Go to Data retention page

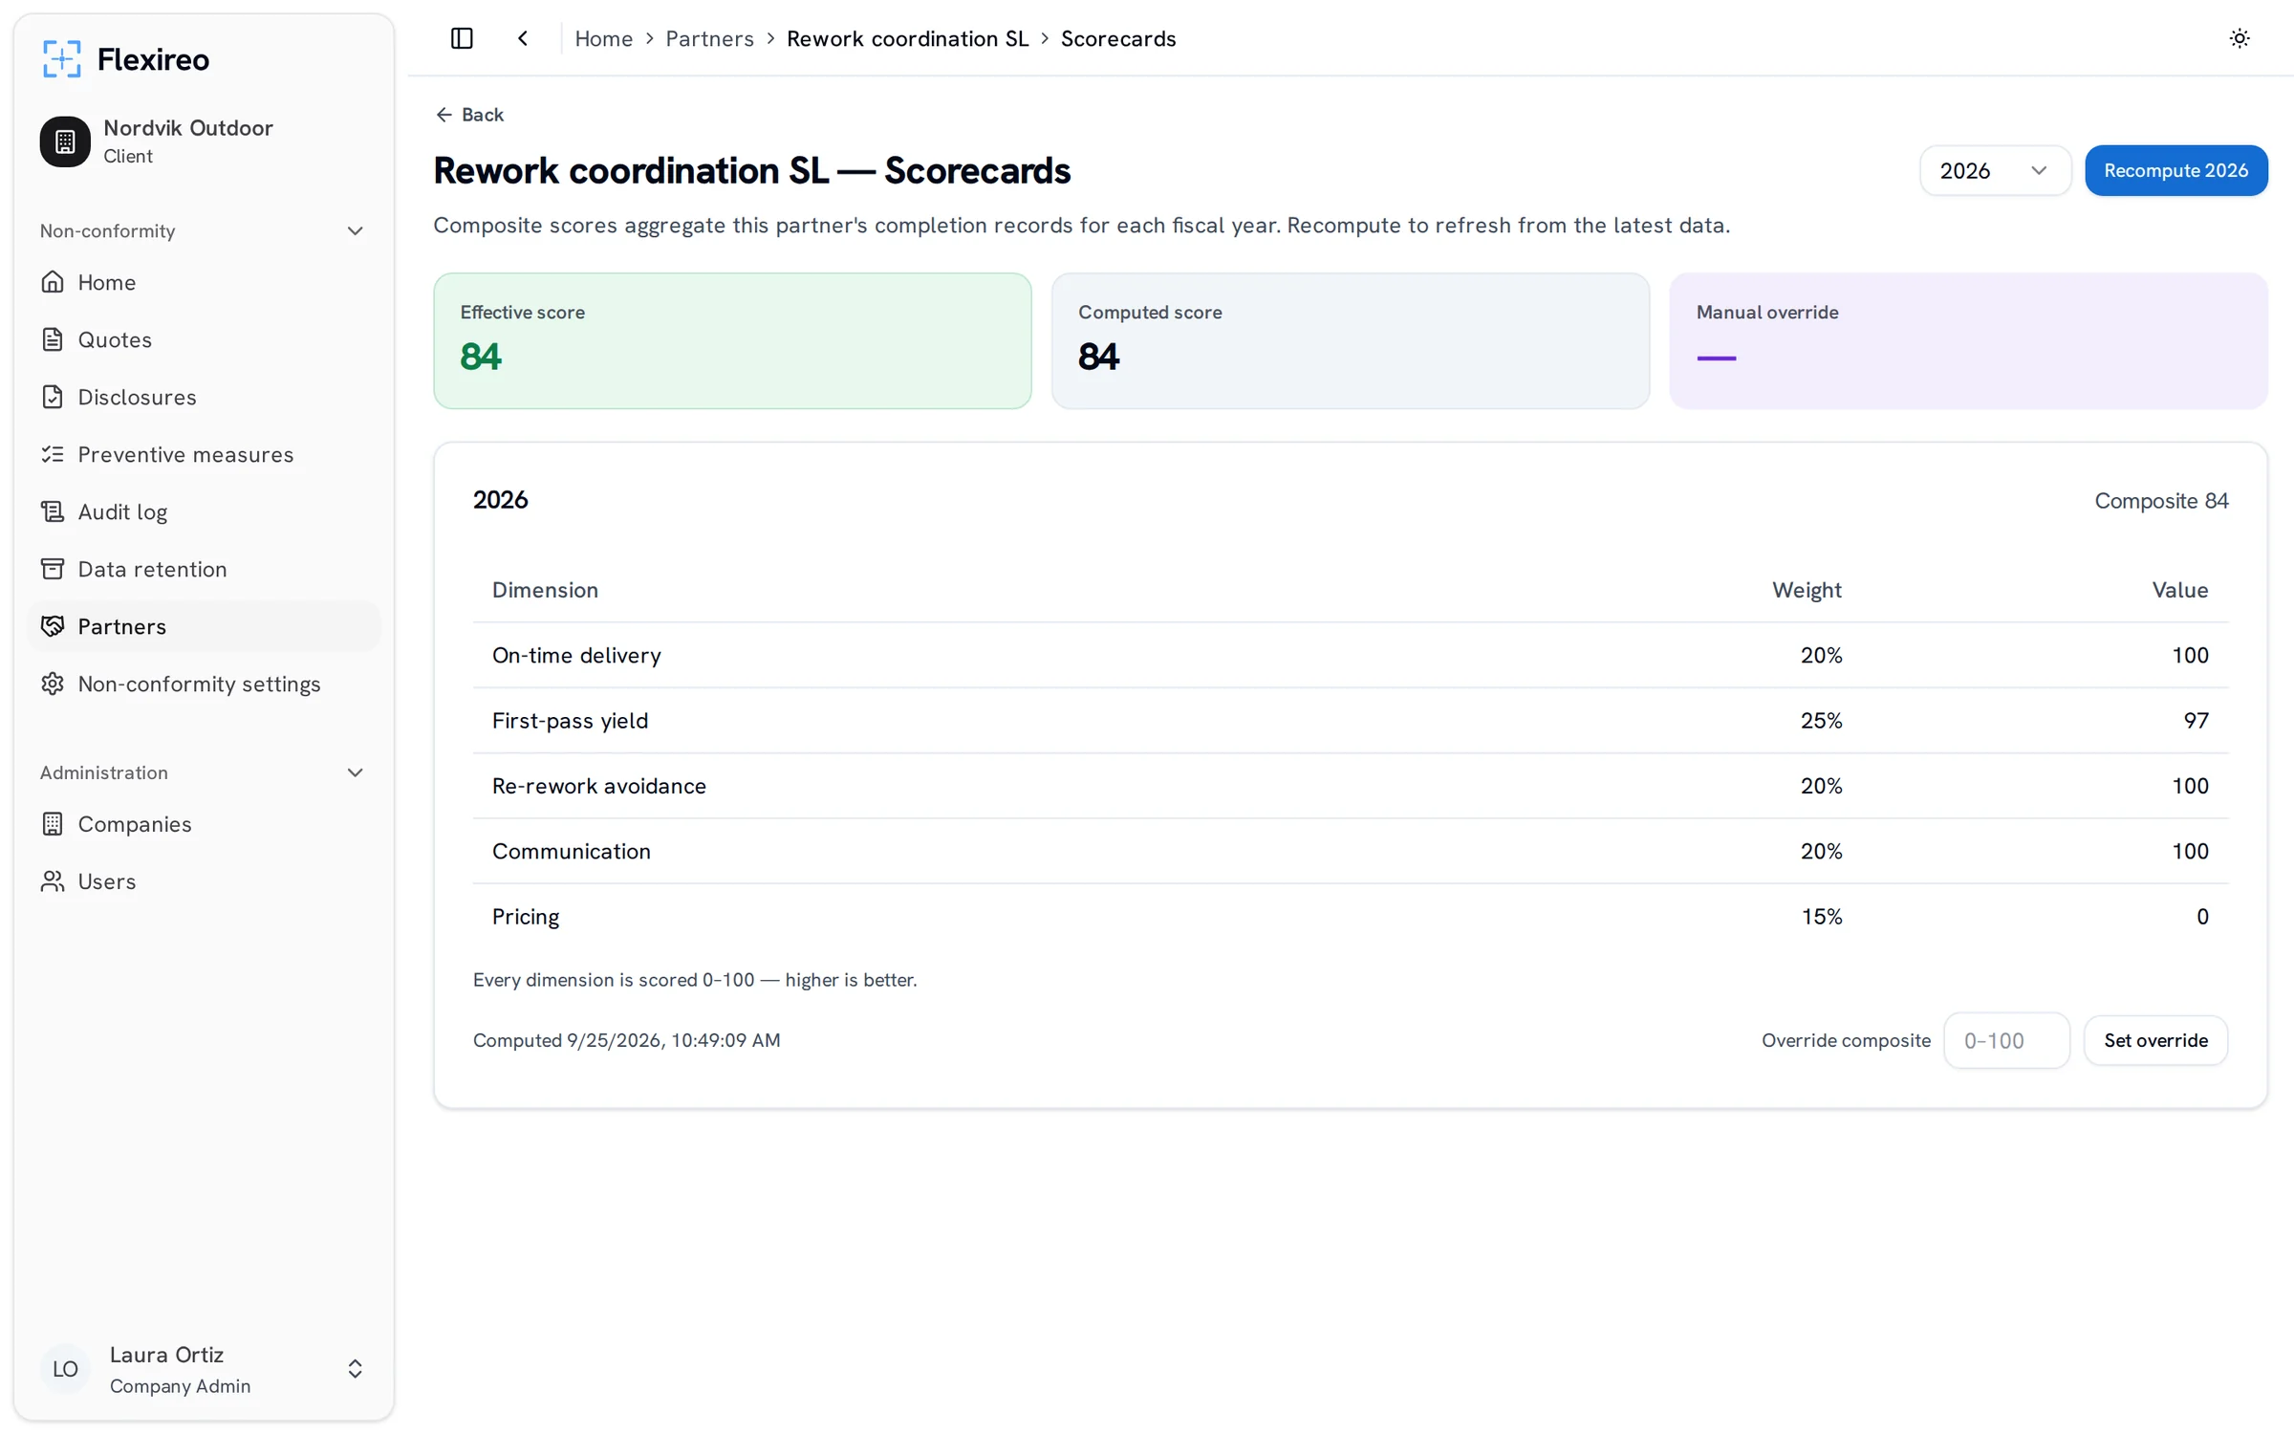(204, 569)
